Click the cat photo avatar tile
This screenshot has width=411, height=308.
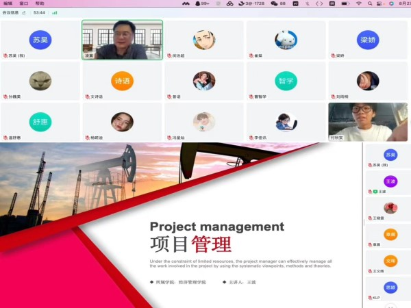coord(40,81)
